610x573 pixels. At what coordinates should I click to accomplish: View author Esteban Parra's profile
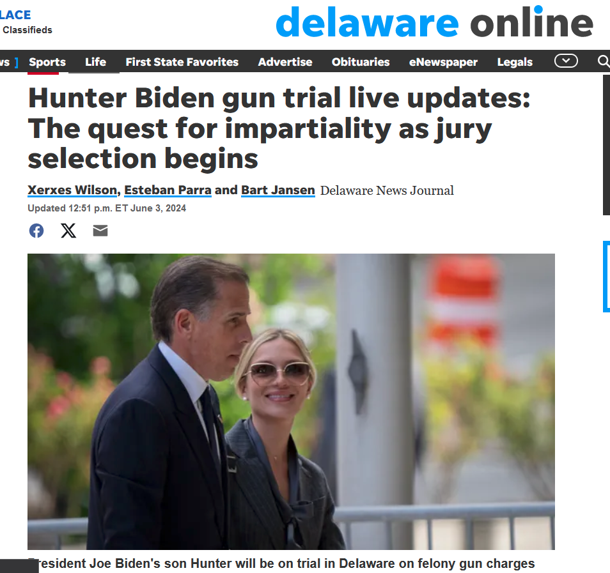[168, 190]
